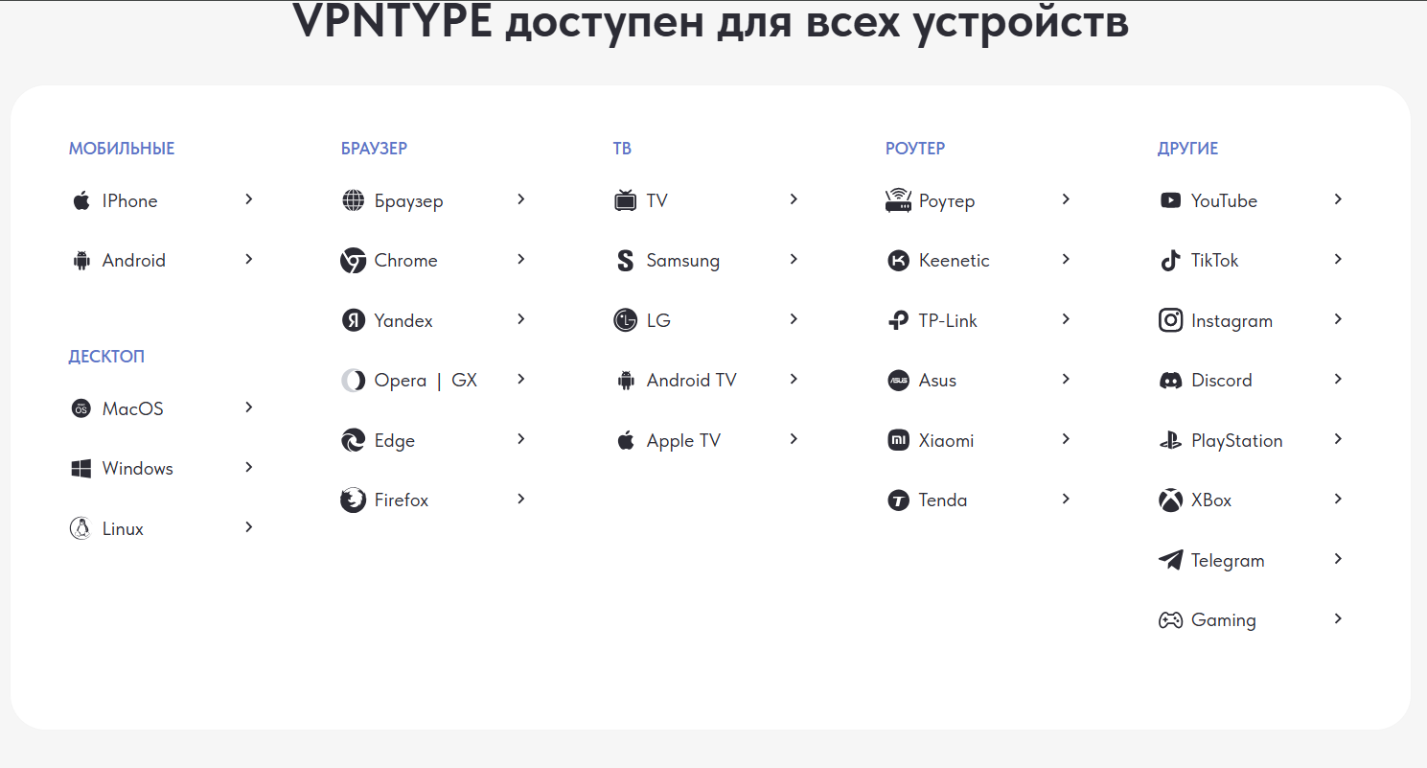Click the Chrome logo icon
Image resolution: width=1427 pixels, height=768 pixels.
(354, 261)
